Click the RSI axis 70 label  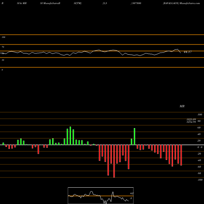coord(3,47)
